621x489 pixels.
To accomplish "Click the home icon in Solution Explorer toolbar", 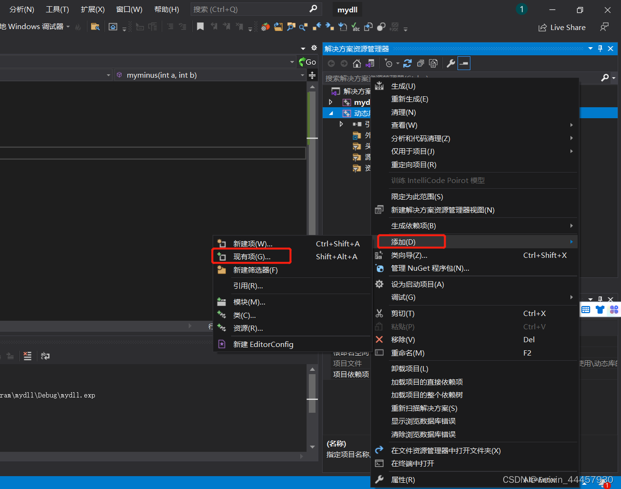I will (357, 63).
